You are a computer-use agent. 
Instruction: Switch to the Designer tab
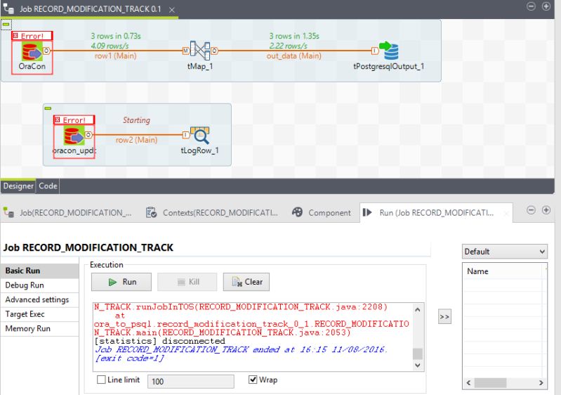[x=18, y=186]
